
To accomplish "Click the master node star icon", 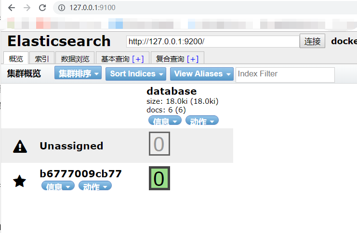I will [x=20, y=181].
